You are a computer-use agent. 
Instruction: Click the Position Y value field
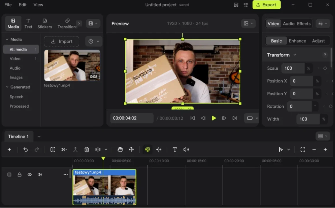pyautogui.click(x=301, y=94)
